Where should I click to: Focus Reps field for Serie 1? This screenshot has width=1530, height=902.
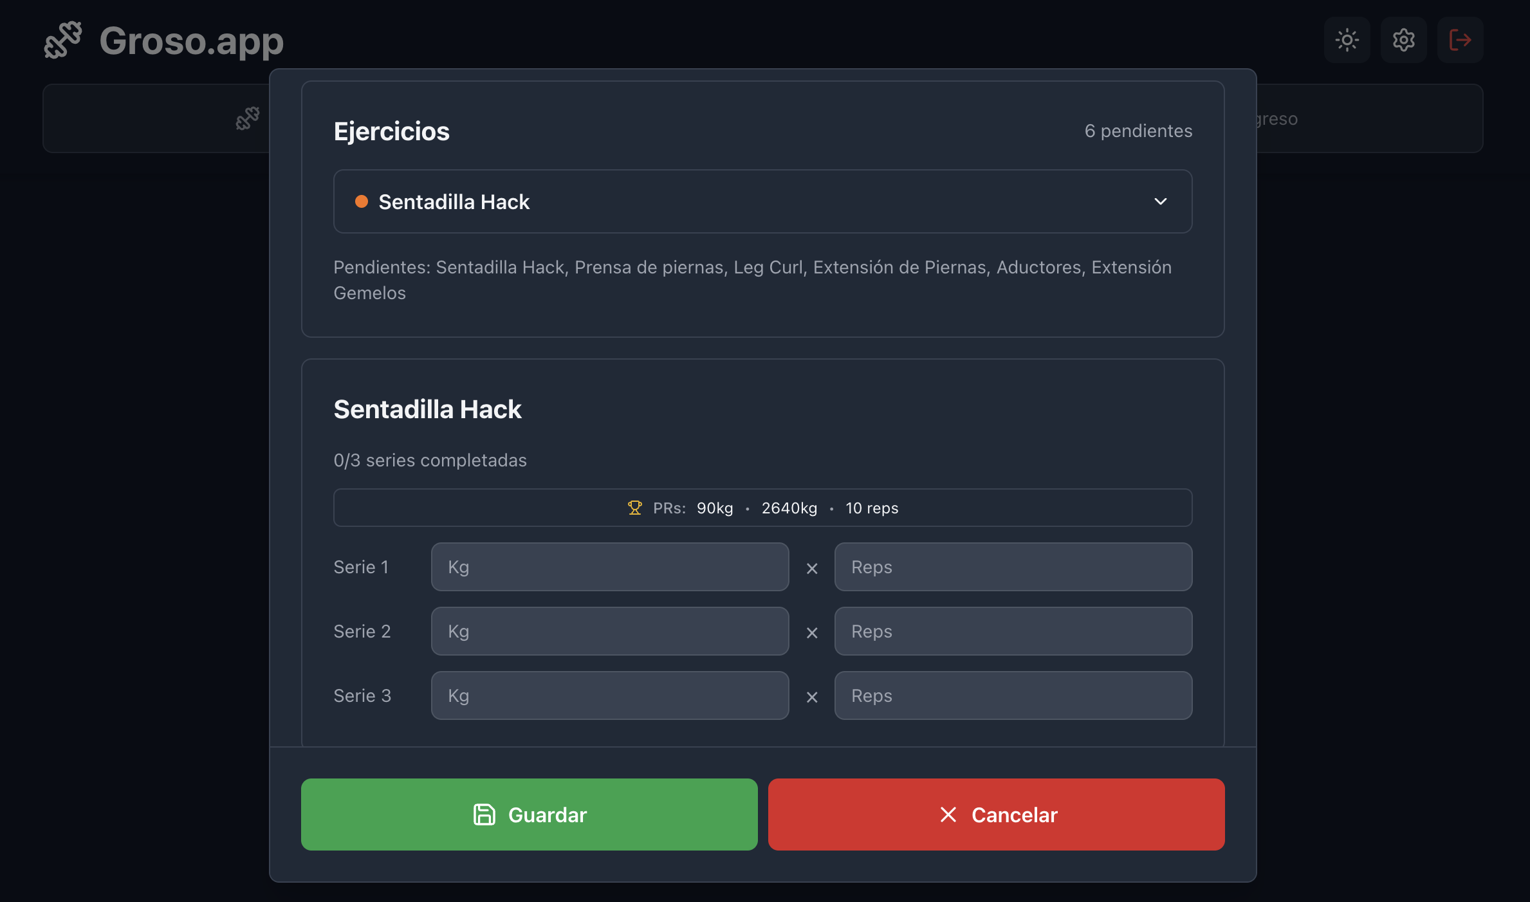tap(1013, 567)
